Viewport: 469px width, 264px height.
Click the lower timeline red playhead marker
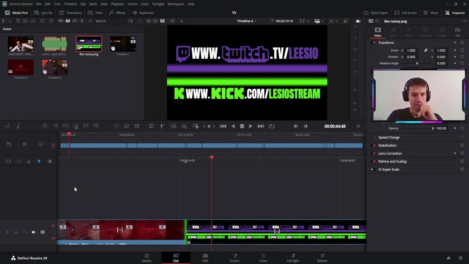coord(211,157)
